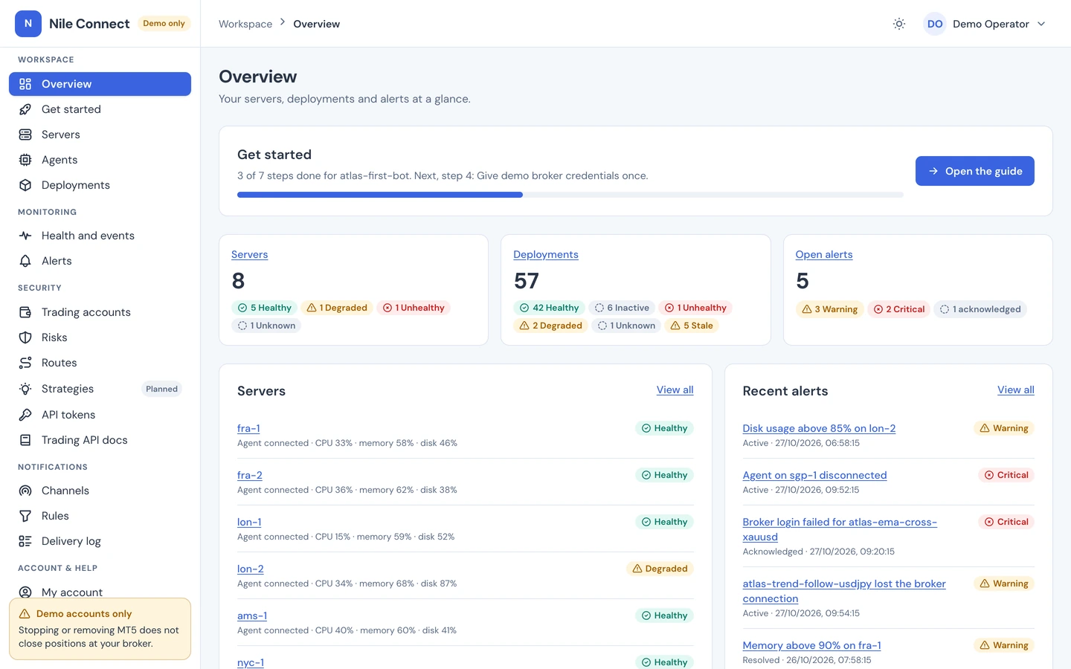Click the Routes path icon
Screen dimensions: 1071x669
[x=25, y=363]
